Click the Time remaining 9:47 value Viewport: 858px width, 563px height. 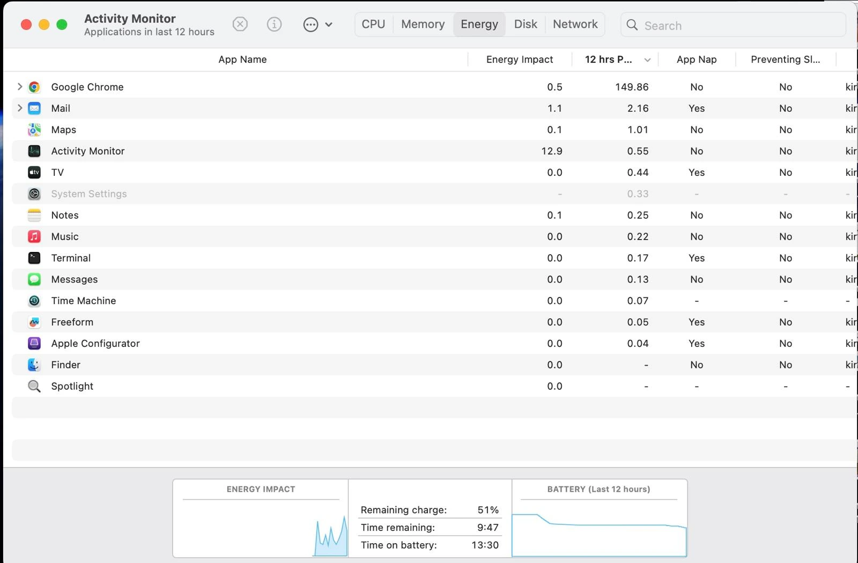(x=488, y=528)
